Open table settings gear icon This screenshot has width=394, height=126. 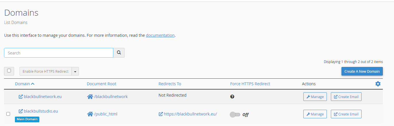(378, 84)
